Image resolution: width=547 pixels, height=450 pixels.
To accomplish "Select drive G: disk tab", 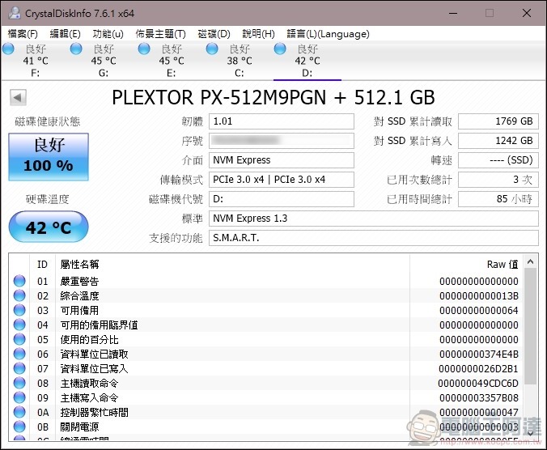I will point(104,61).
